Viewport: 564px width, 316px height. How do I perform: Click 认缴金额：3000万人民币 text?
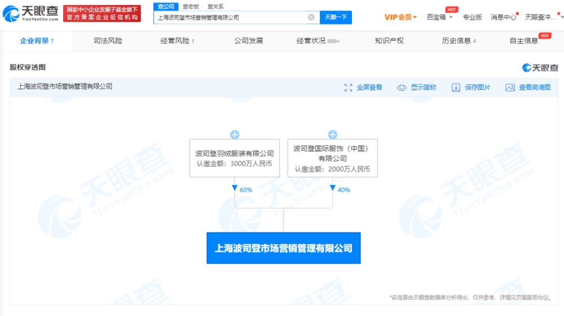(x=234, y=164)
